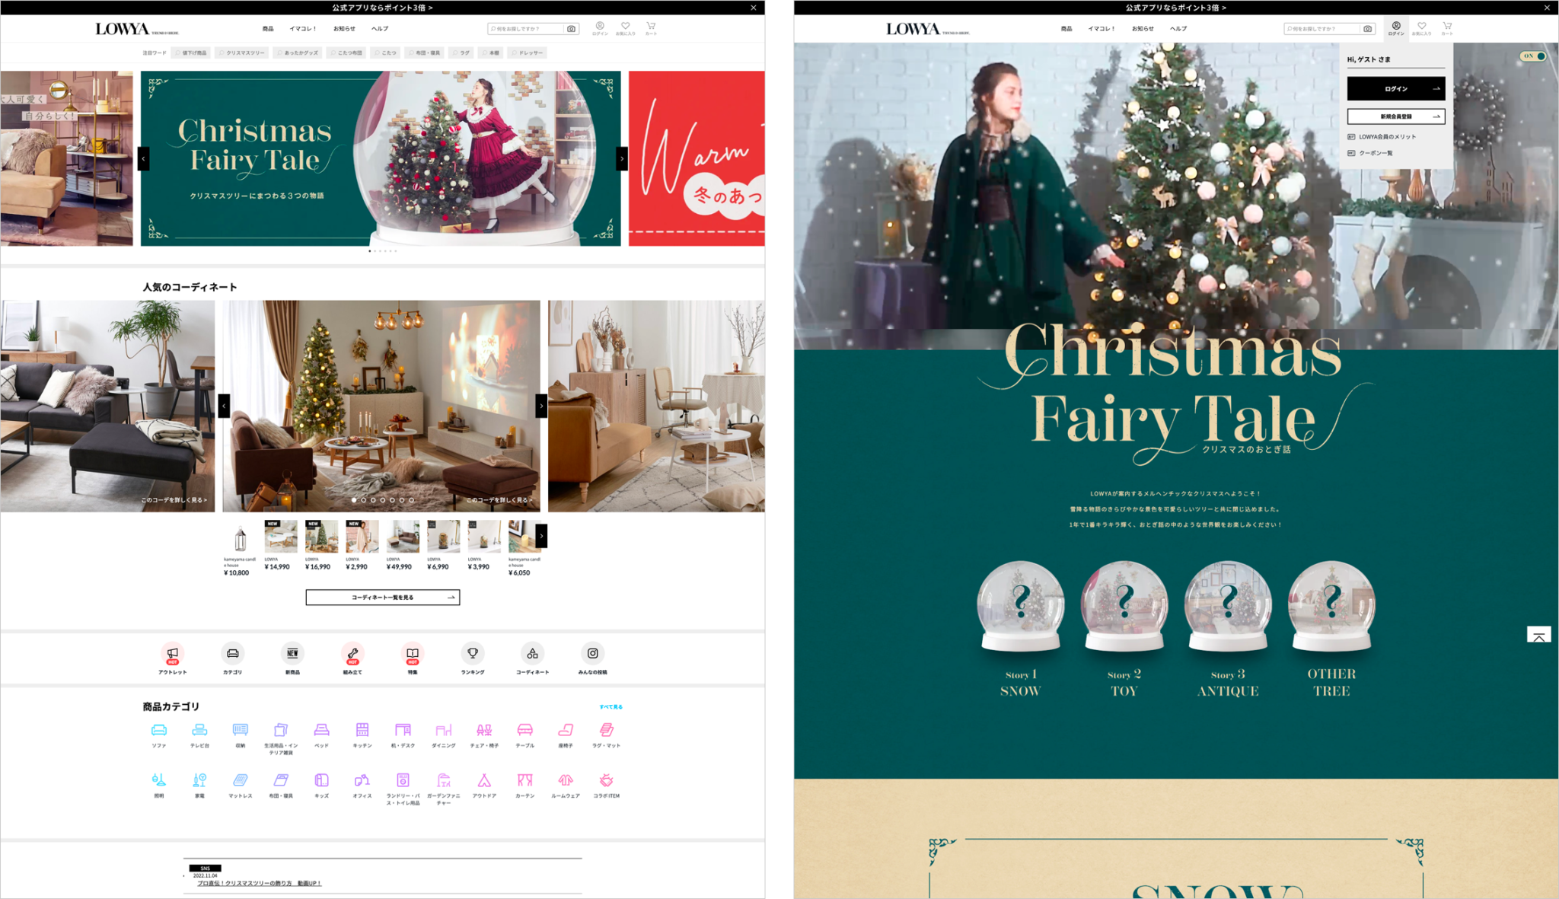Click the 照明 lighting category icon
This screenshot has height=899, width=1559.
(x=158, y=780)
